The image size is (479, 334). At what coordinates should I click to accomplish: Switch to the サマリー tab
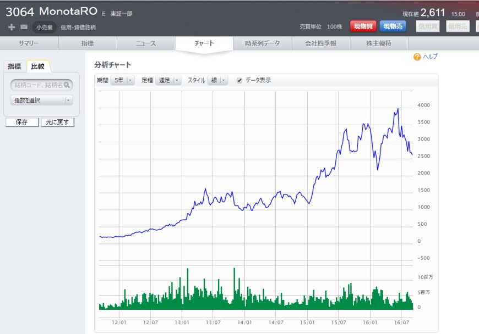point(29,43)
